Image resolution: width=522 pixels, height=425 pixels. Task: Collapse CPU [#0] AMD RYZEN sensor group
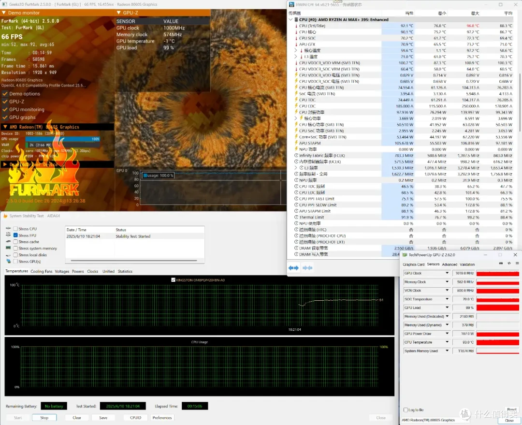pos(290,20)
